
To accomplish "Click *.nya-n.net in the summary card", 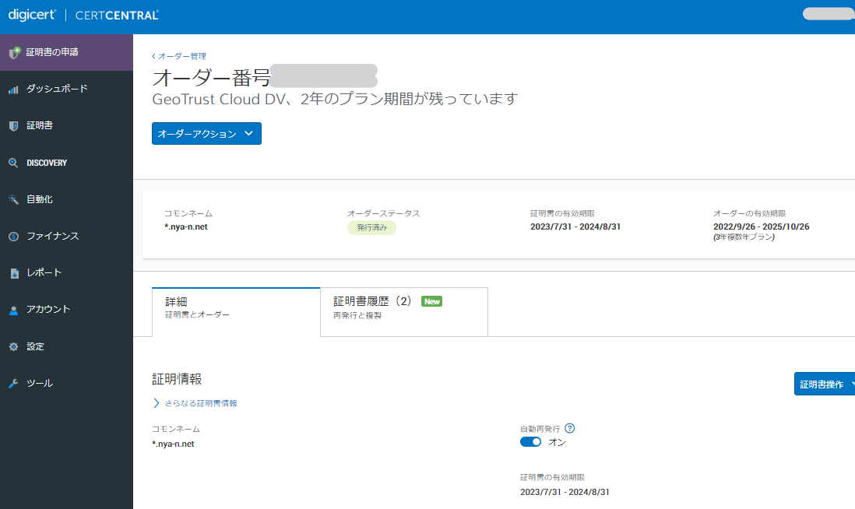I will 186,226.
